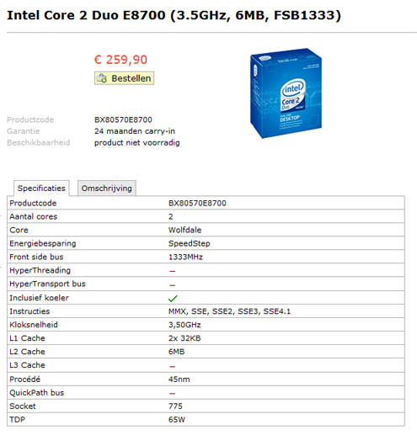417x435 pixels.
Task: Click the red dash beside HyperTransport bus
Action: [173, 285]
